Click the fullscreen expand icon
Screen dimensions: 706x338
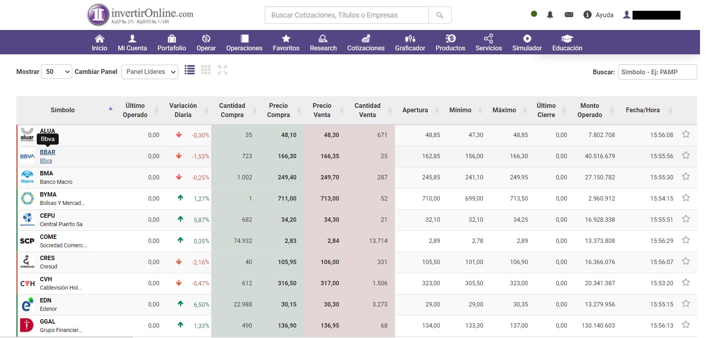click(x=222, y=70)
